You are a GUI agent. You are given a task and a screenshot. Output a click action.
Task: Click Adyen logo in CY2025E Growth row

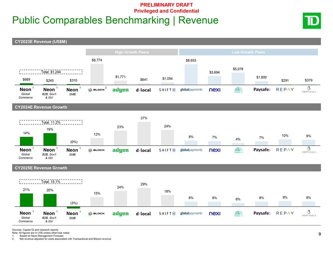pos(120,214)
